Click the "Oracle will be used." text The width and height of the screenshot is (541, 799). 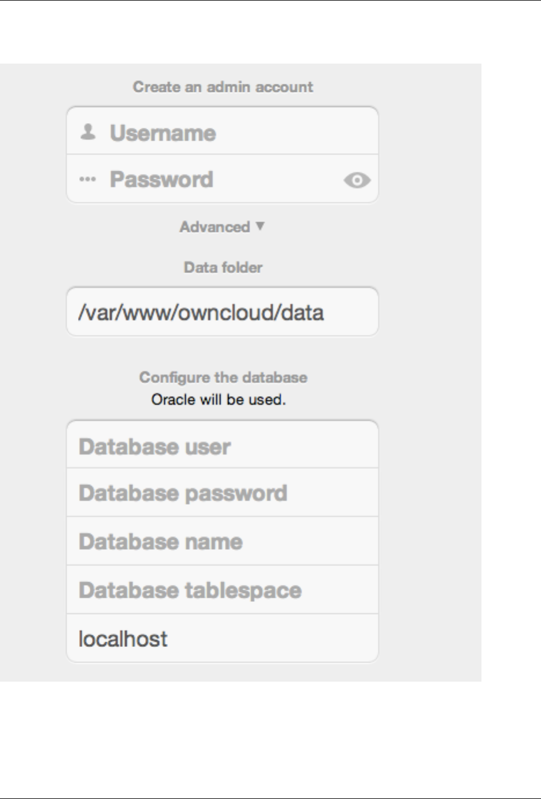(x=218, y=399)
